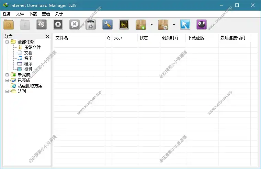Click the IDM logo in the title bar
The height and width of the screenshot is (169, 261).
[6, 5]
